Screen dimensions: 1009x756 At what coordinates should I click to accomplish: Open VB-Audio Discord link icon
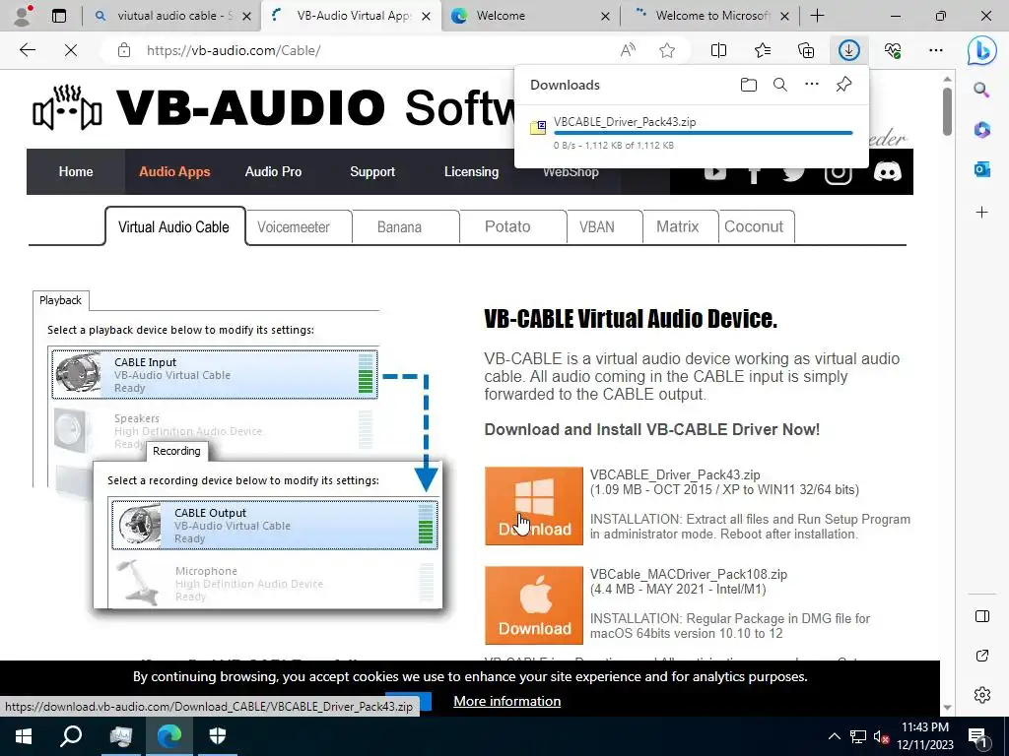click(888, 171)
